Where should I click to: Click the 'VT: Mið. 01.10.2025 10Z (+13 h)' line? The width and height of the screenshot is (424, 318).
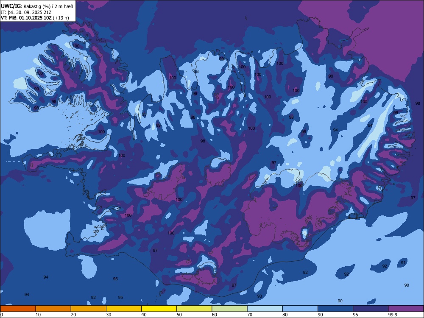(35, 18)
